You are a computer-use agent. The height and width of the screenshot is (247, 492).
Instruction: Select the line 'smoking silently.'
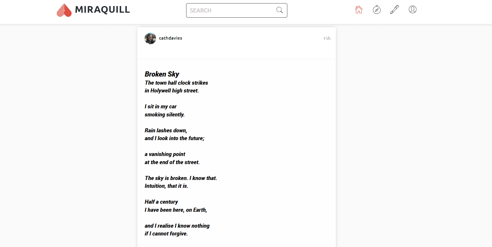point(164,114)
